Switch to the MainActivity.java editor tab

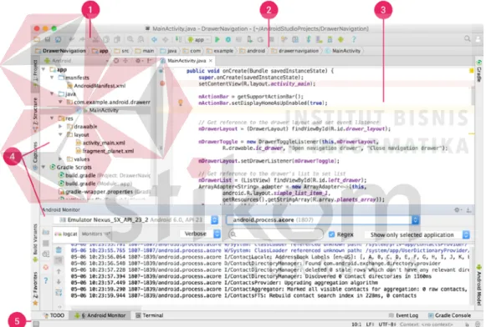[187, 61]
